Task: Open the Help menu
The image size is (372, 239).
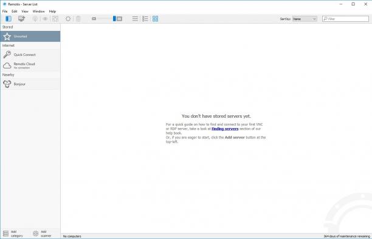Action: click(x=52, y=11)
